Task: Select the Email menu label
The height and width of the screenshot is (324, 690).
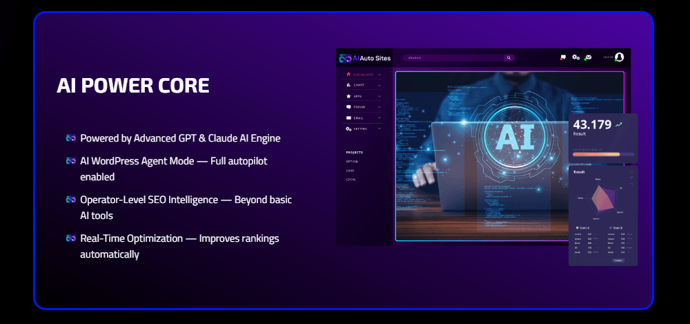Action: [x=359, y=117]
